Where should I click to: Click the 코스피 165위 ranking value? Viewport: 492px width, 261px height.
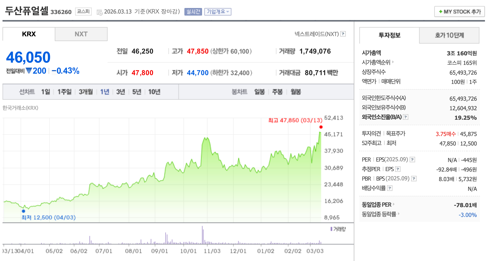(462, 63)
